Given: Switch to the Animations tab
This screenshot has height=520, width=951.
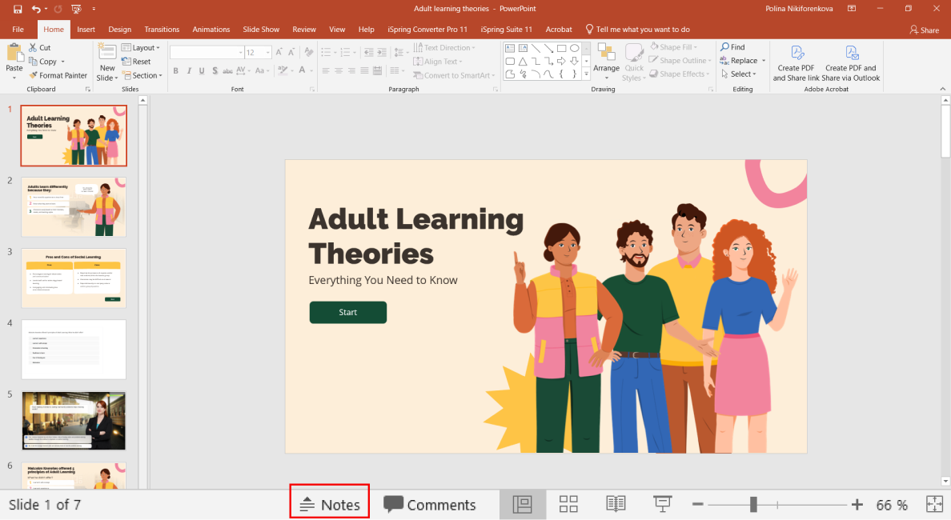Looking at the screenshot, I should click(211, 29).
